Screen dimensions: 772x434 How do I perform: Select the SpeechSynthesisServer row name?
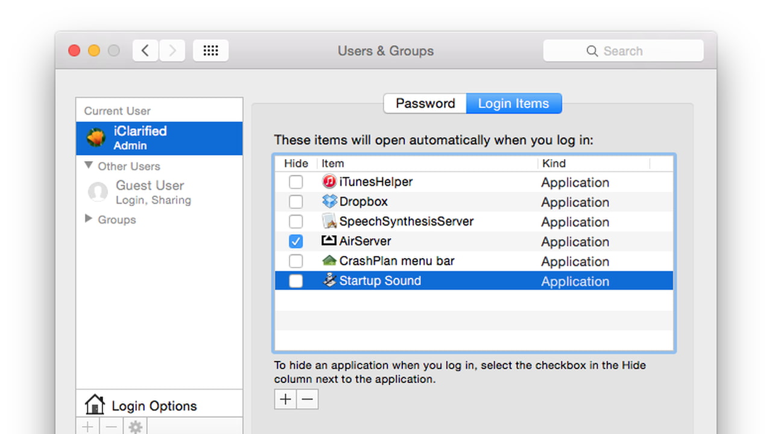pyautogui.click(x=407, y=221)
